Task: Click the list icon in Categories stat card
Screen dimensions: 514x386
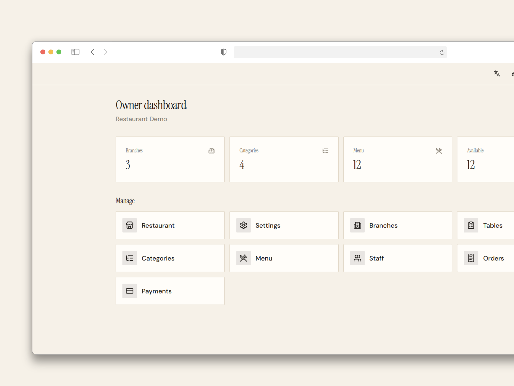Action: click(x=325, y=151)
